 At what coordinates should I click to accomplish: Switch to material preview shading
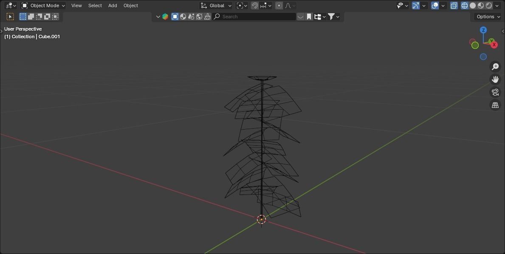click(x=480, y=6)
